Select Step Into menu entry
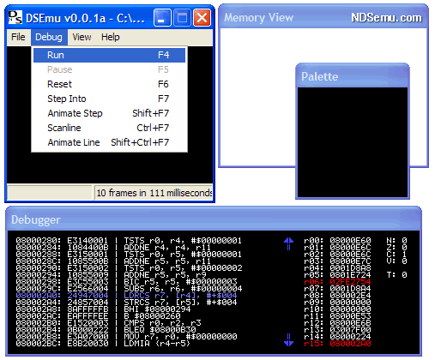The height and width of the screenshot is (360, 435). [109, 99]
